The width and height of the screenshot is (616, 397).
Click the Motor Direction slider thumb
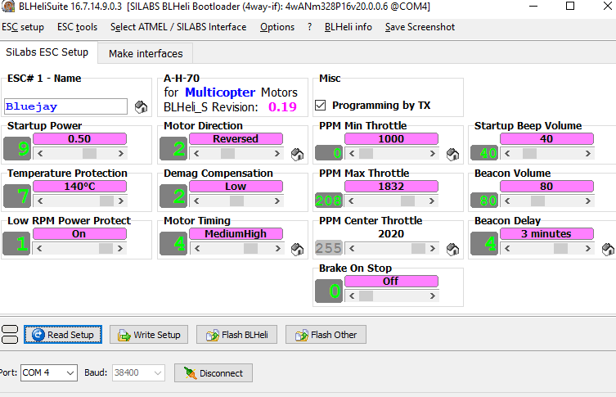point(228,153)
